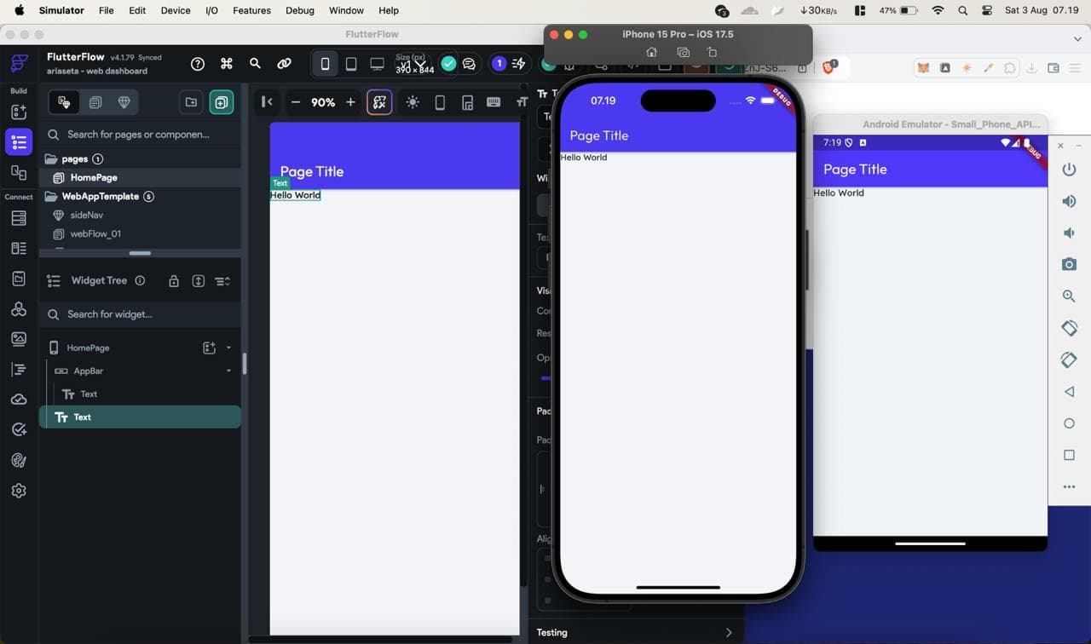
Task: Open the Media assets panel icon
Action: pyautogui.click(x=19, y=338)
